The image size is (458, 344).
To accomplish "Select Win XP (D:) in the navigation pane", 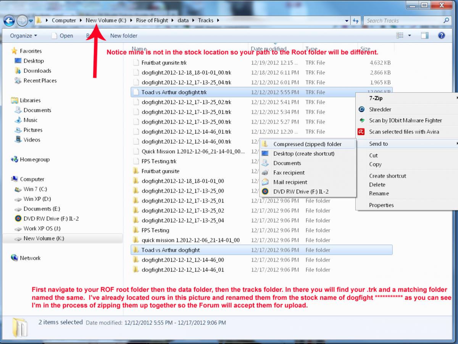I will (x=37, y=199).
